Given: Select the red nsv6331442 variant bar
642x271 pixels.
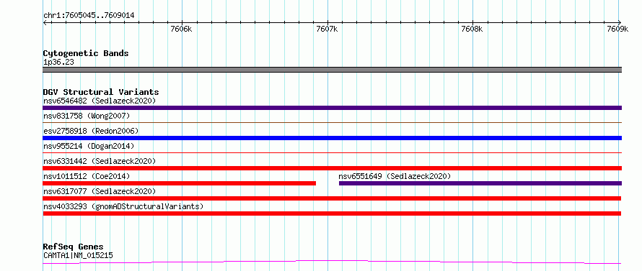Looking at the screenshot, I should pos(332,168).
